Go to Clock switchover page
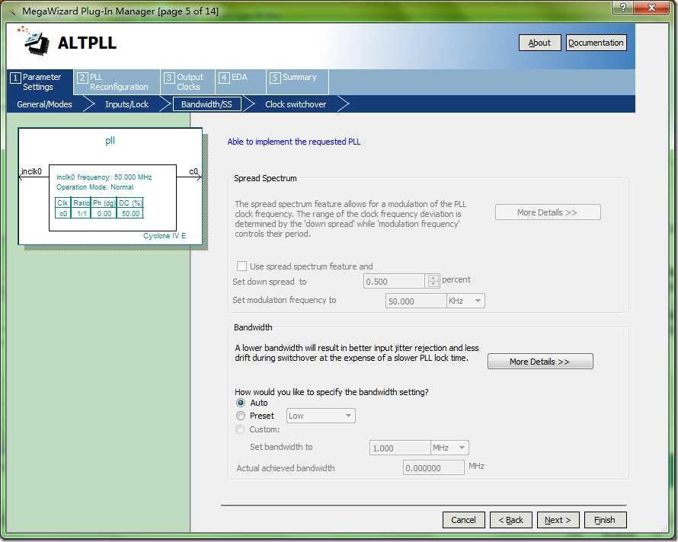Image resolution: width=678 pixels, height=542 pixels. pyautogui.click(x=296, y=104)
